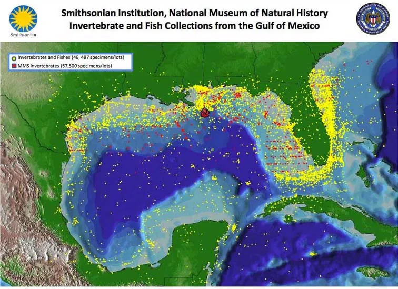Click the 'Invertebrate and Fish Collections from the Gulf of Mexico' subtitle
The height and width of the screenshot is (289, 398).
(194, 26)
